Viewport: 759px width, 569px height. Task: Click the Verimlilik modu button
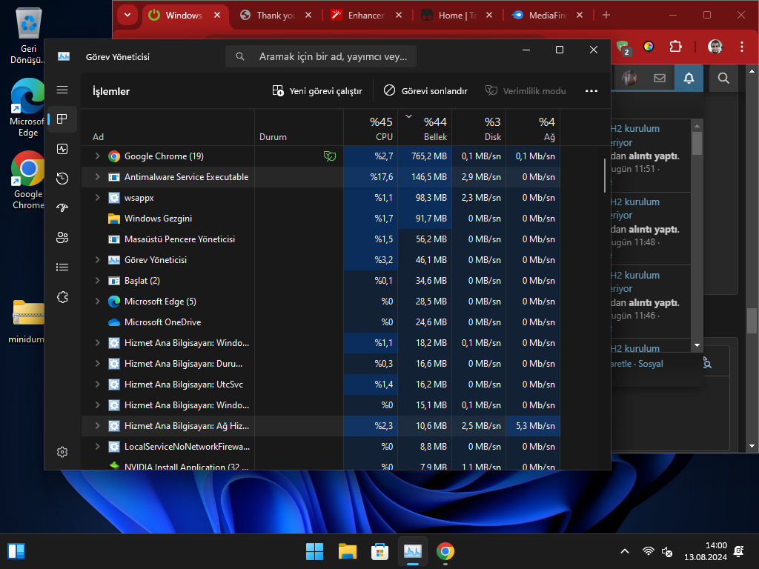pyautogui.click(x=526, y=91)
